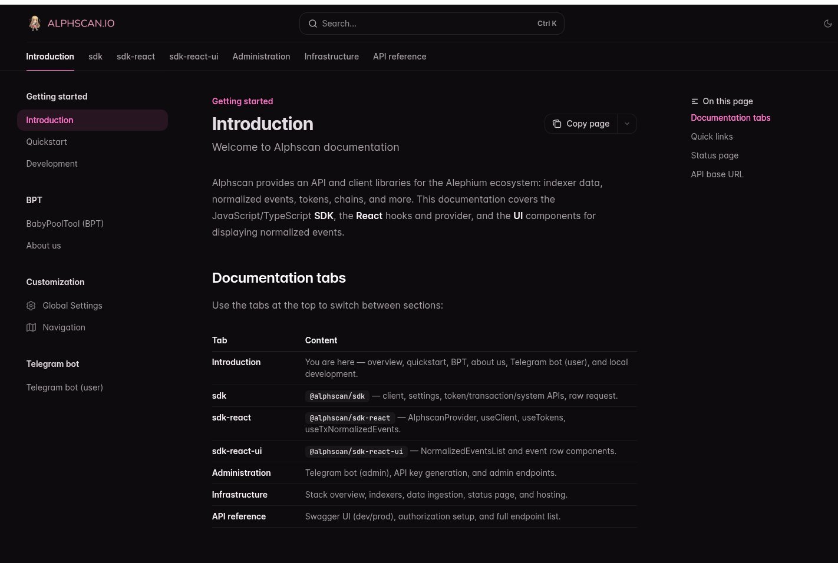
Task: Click the sdk table row label
Action: pos(219,396)
